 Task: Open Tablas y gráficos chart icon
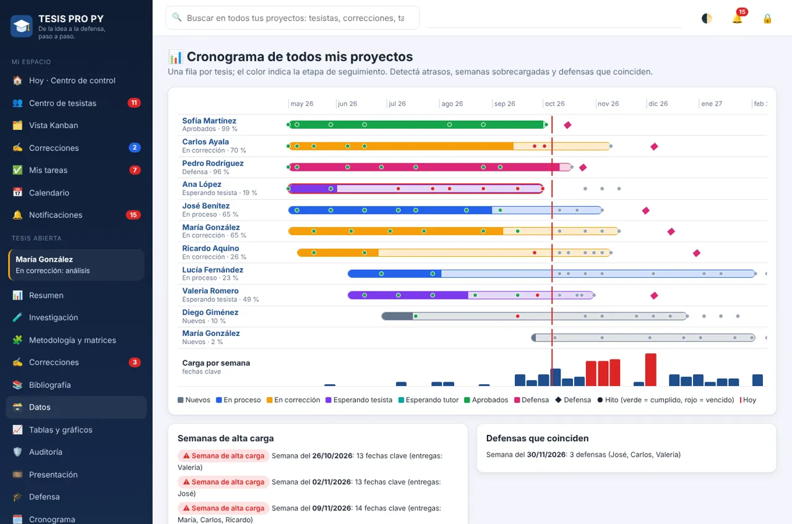pos(17,430)
